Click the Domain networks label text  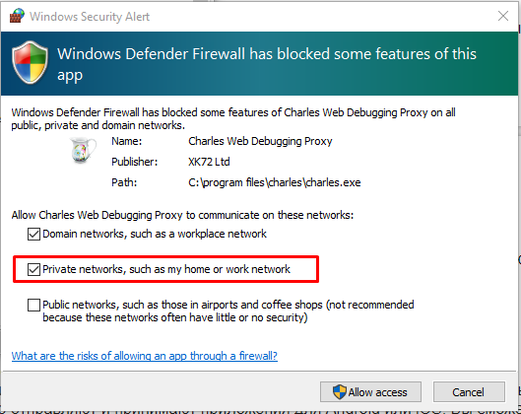pyautogui.click(x=155, y=234)
